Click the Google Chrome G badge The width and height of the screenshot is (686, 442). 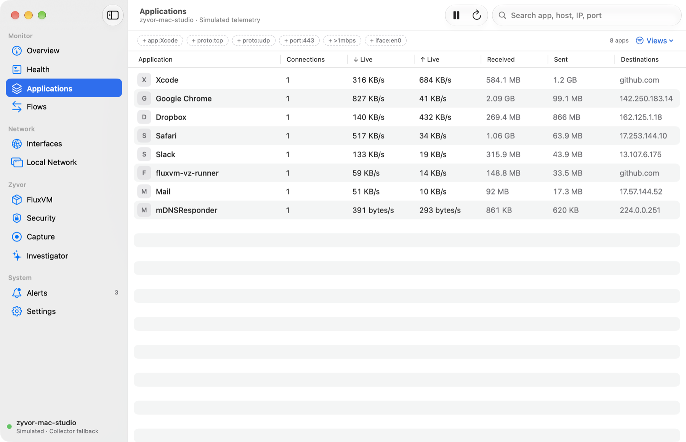[x=144, y=98]
